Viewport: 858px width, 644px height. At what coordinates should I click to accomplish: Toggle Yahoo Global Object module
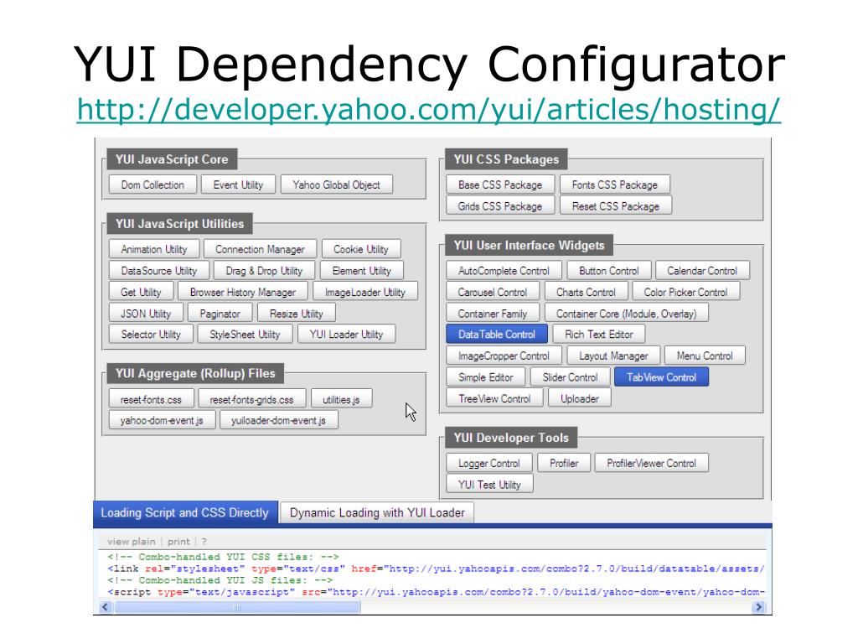[337, 184]
